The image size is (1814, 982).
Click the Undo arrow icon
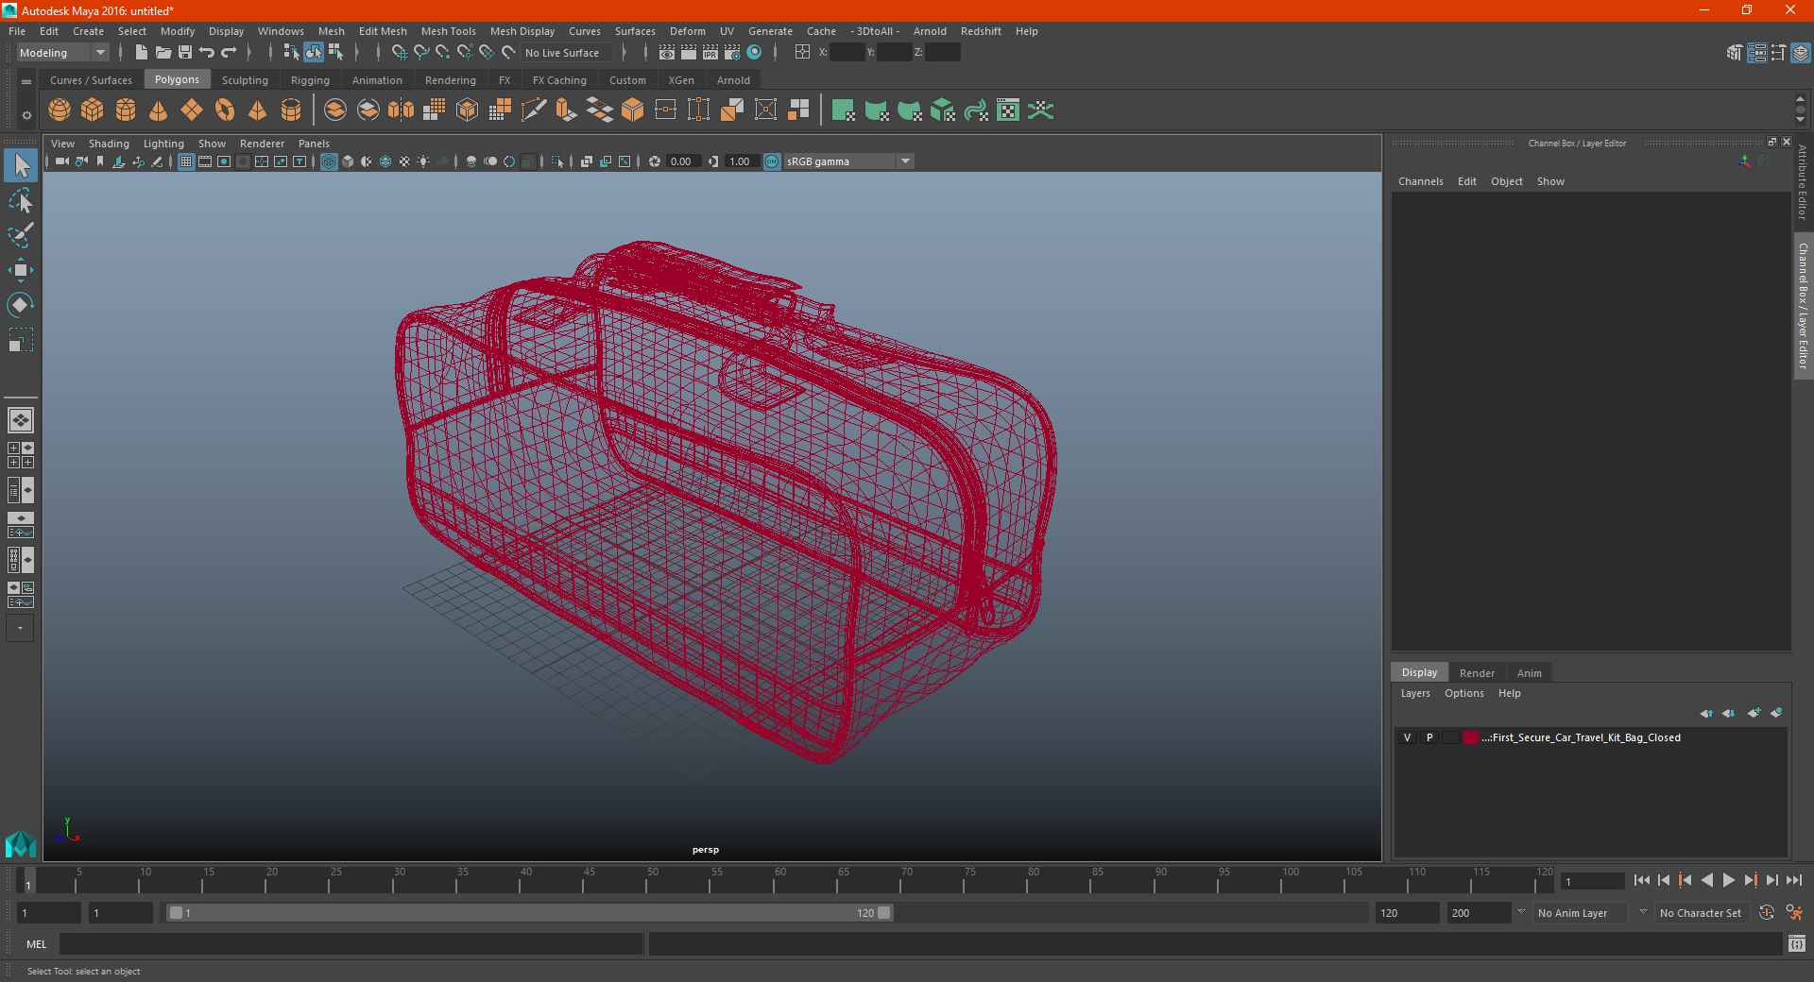(x=207, y=52)
